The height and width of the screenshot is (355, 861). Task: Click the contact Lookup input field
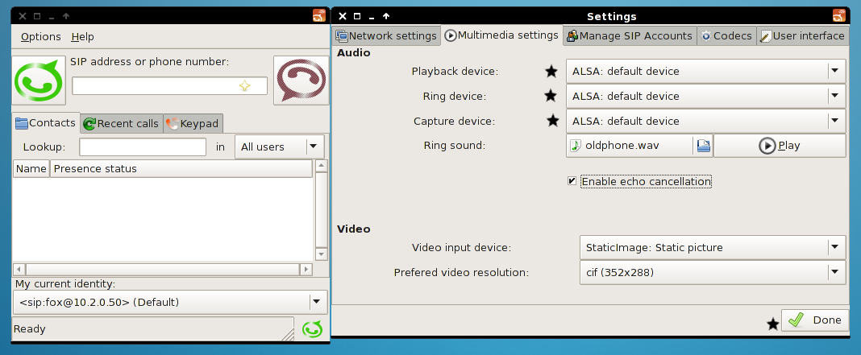tap(143, 147)
